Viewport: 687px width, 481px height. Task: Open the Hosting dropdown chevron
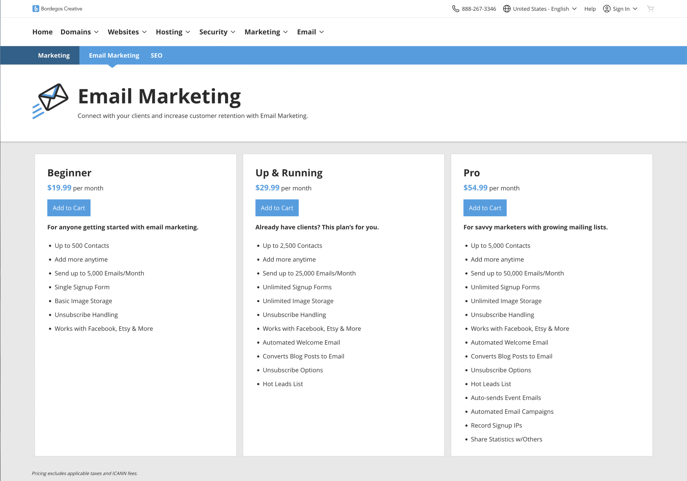[188, 32]
